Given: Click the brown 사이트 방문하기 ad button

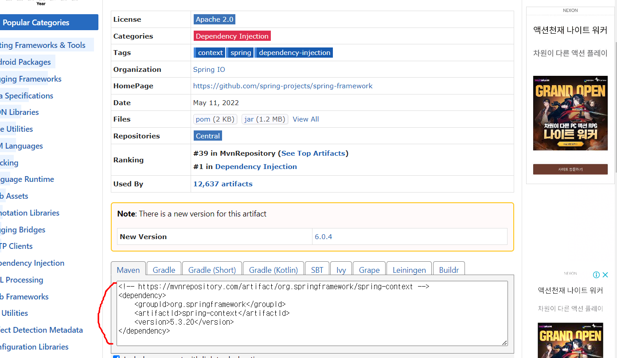Looking at the screenshot, I should [570, 169].
